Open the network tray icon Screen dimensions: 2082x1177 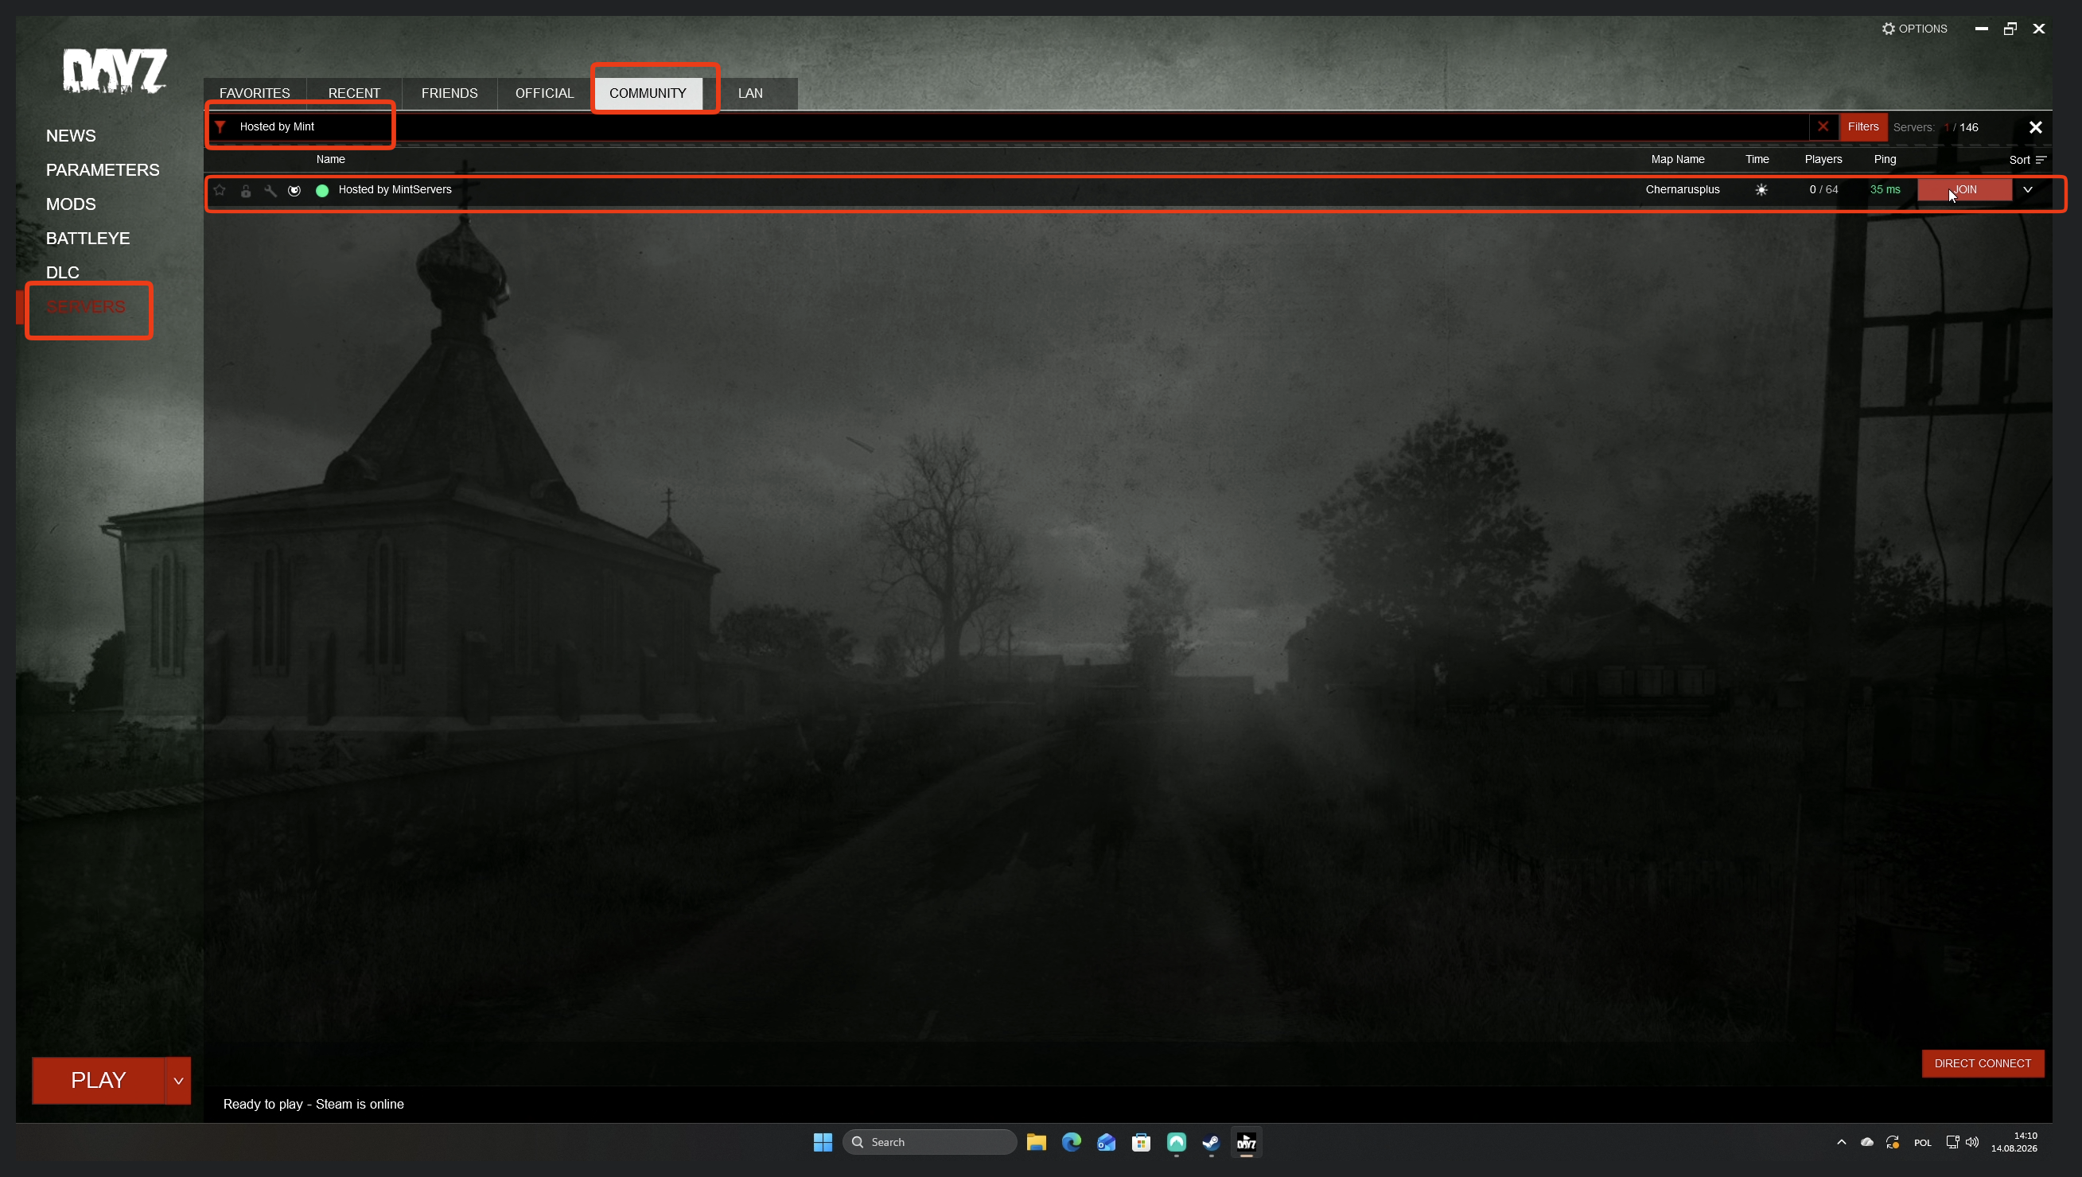pyautogui.click(x=1952, y=1142)
